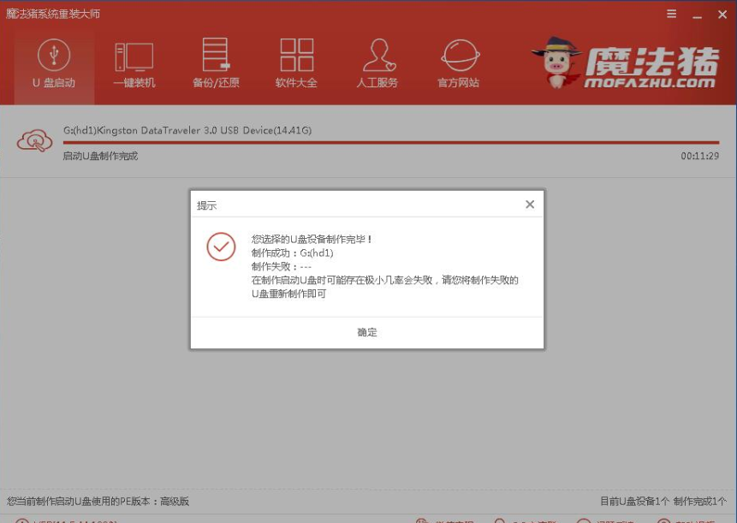The height and width of the screenshot is (523, 737).
Task: Close the 提示 dialog with its X
Action: coord(529,205)
